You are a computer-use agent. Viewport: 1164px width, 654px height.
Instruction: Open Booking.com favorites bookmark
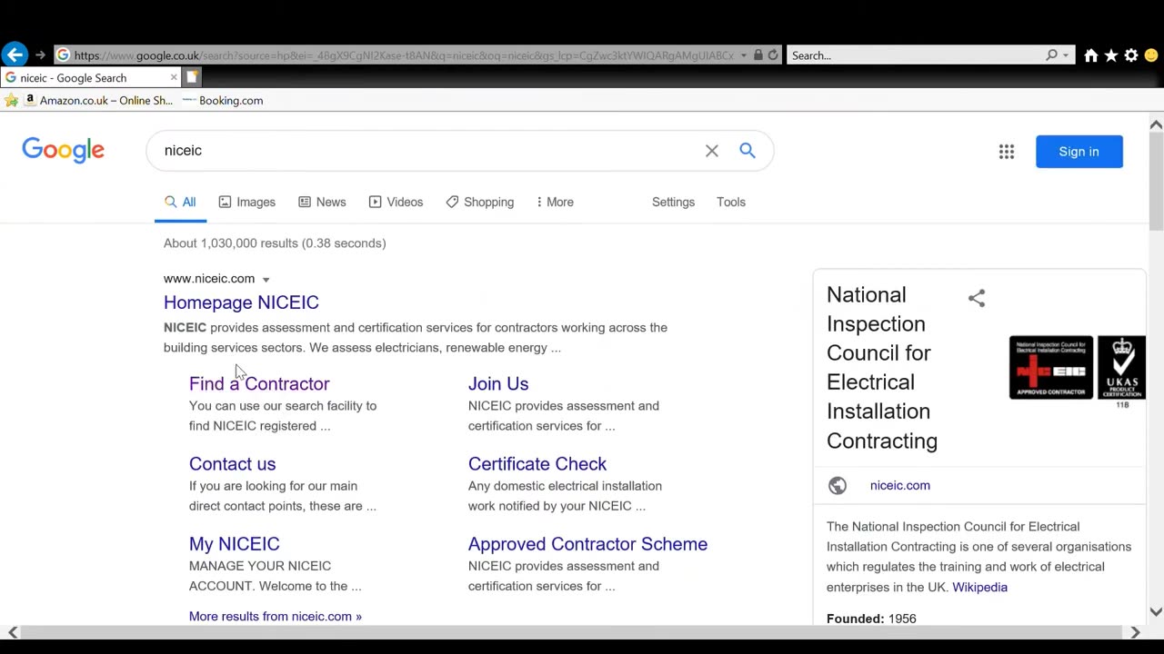[x=223, y=101]
